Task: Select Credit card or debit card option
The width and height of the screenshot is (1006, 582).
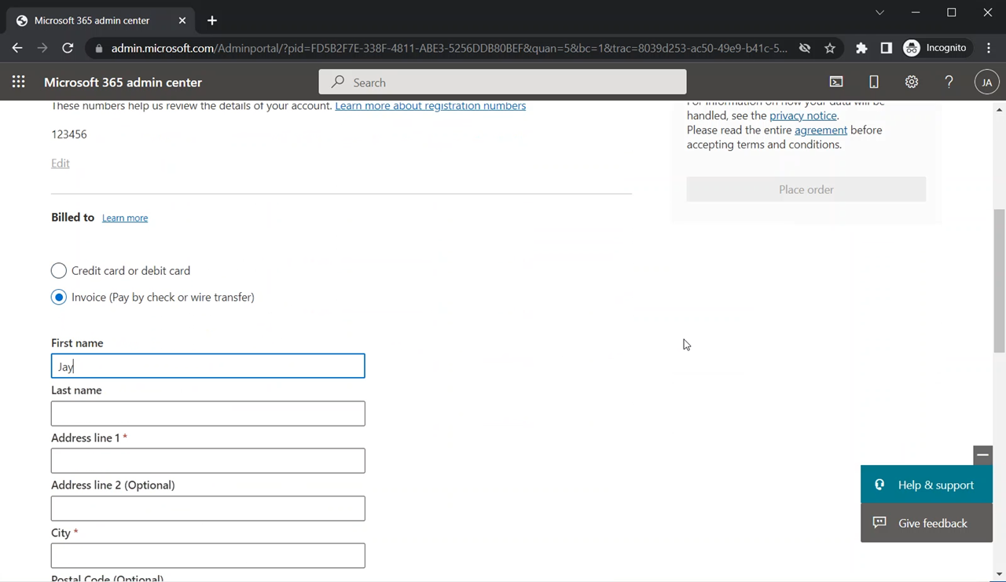Action: tap(59, 271)
